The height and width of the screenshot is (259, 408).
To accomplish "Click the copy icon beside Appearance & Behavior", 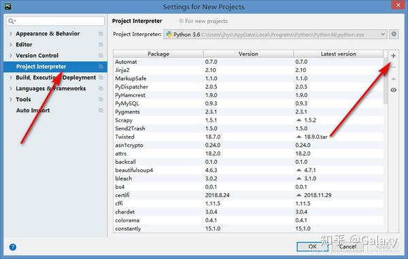I will coord(101,33).
